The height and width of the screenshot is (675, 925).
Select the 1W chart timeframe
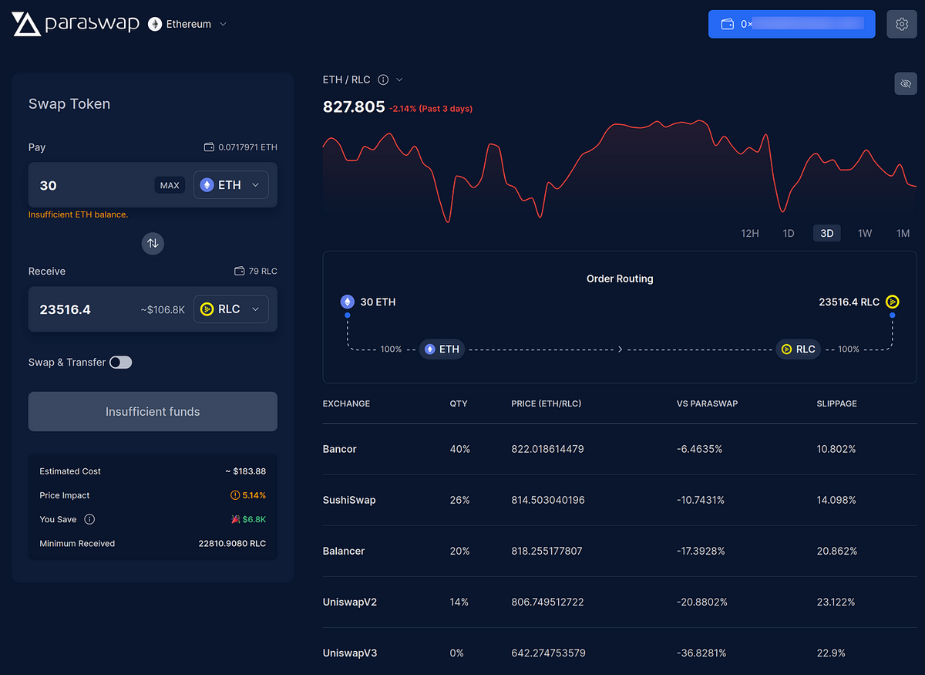coord(865,233)
